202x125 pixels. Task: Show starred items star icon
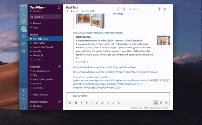(x=165, y=9)
